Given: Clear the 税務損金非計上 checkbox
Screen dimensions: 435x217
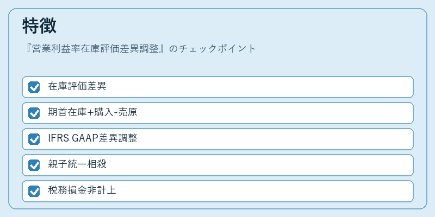Looking at the screenshot, I should (34, 192).
